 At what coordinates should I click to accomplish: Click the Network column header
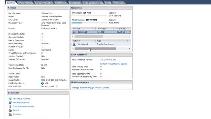pyautogui.click(x=83, y=41)
